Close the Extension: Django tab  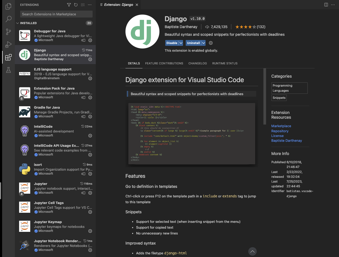tap(137, 5)
